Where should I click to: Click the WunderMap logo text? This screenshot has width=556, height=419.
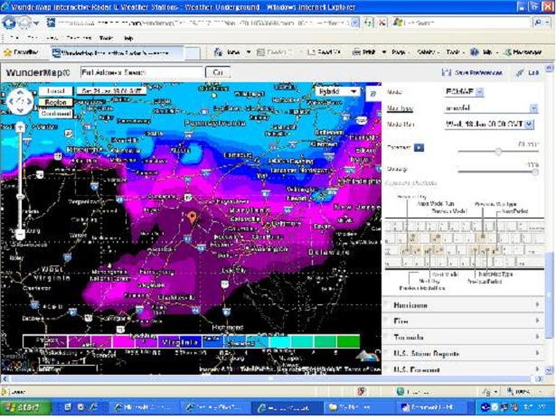coord(38,72)
